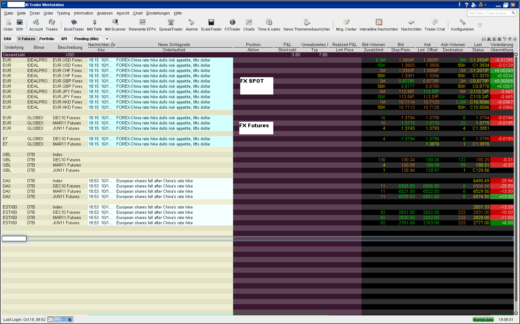Add a new page with plus button
The image size is (520, 324).
[107, 39]
